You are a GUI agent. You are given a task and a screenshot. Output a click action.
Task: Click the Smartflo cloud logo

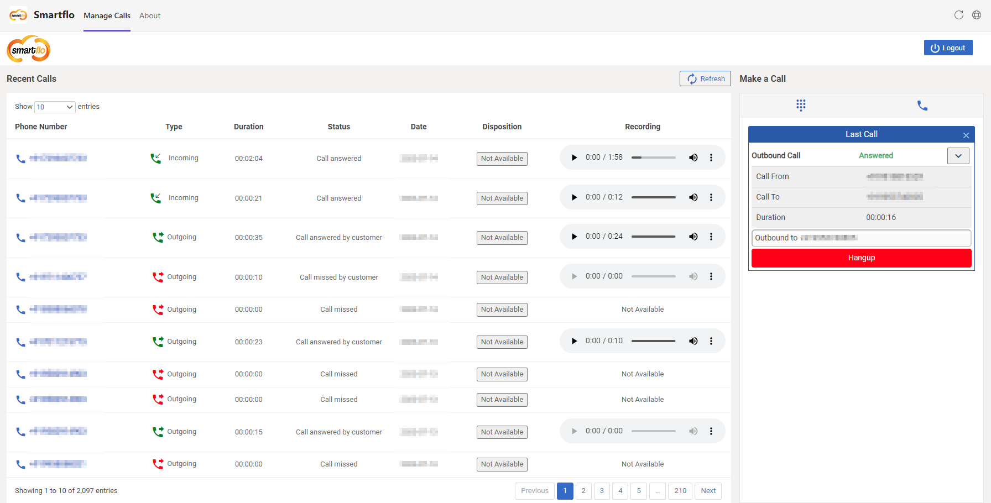(x=28, y=49)
